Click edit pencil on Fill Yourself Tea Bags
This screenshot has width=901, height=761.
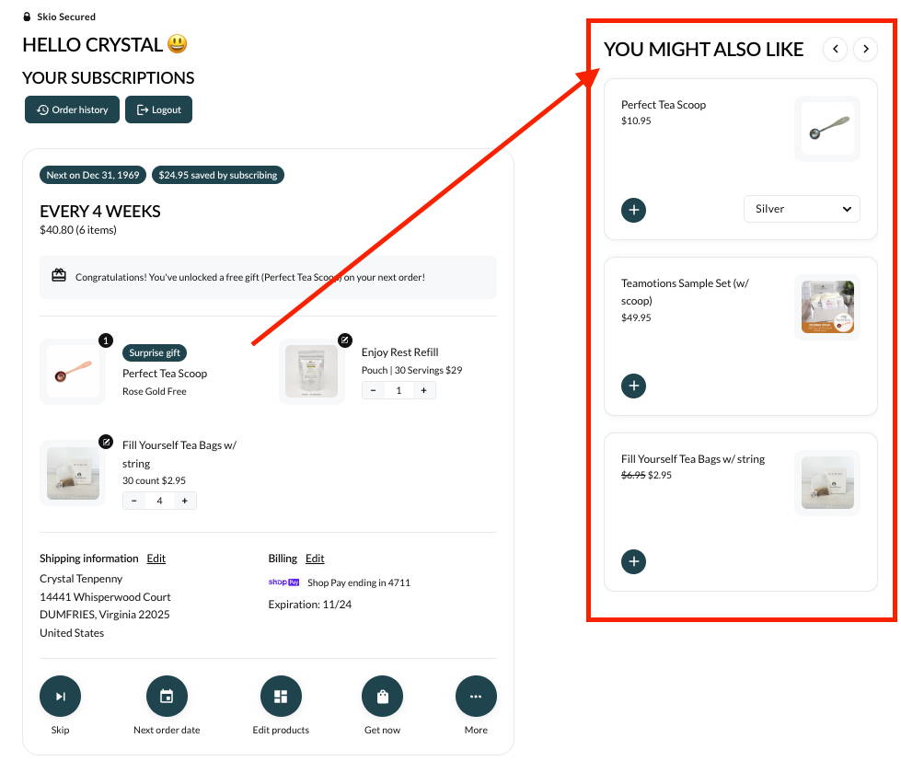pyautogui.click(x=106, y=441)
